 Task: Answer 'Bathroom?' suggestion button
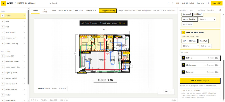(187, 14)
